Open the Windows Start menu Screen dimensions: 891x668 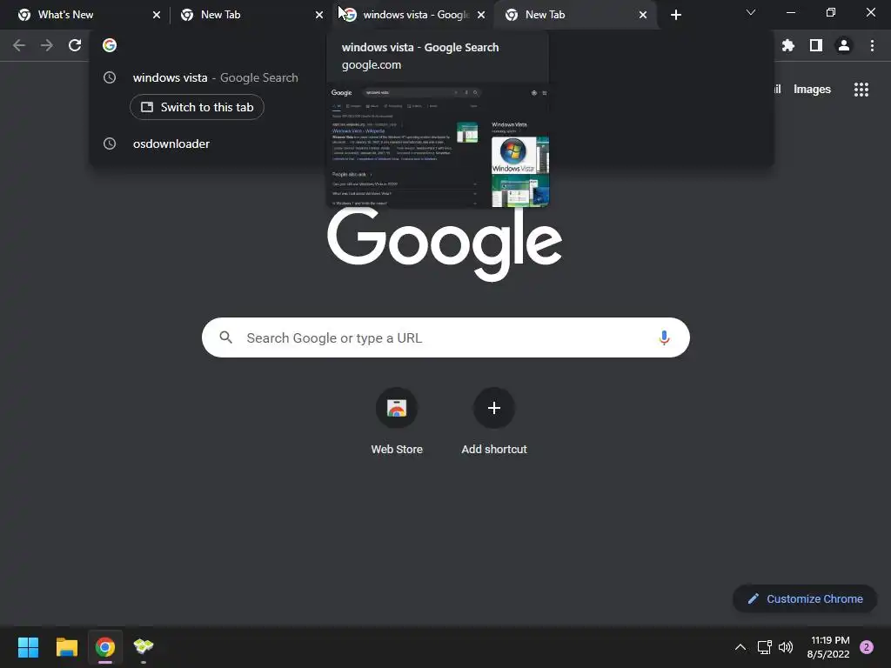pyautogui.click(x=28, y=647)
